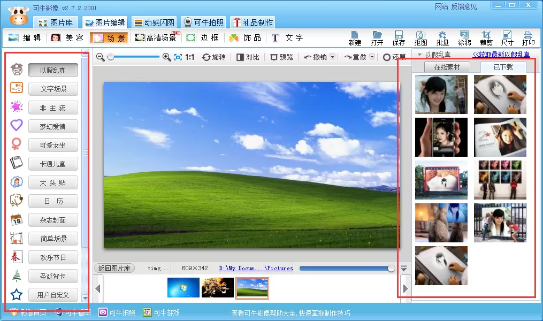Viewport: 543px width, 321px height.
Task: Switch to 动感闪图 tab
Action: [x=155, y=23]
